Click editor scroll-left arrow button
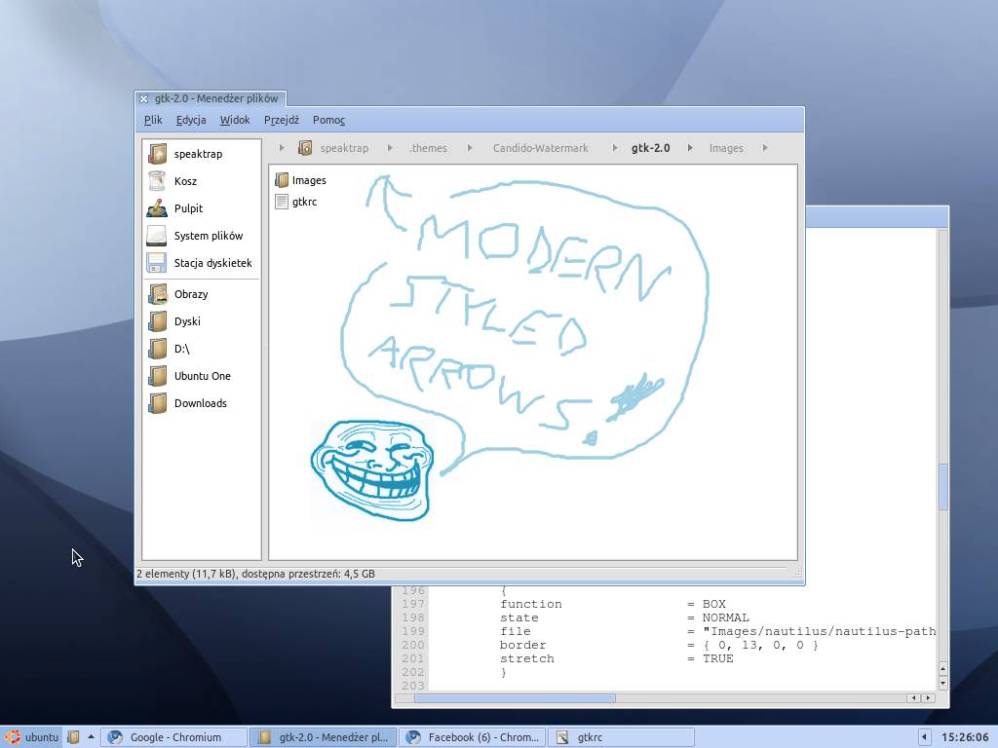Screen dimensions: 998x748 click(x=914, y=698)
